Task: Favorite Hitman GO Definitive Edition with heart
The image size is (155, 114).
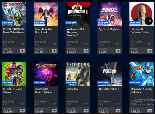Action: point(150,44)
